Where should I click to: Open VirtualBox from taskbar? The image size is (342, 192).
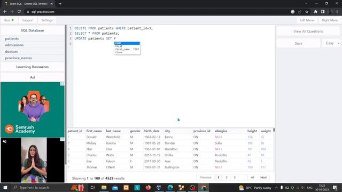159,187
